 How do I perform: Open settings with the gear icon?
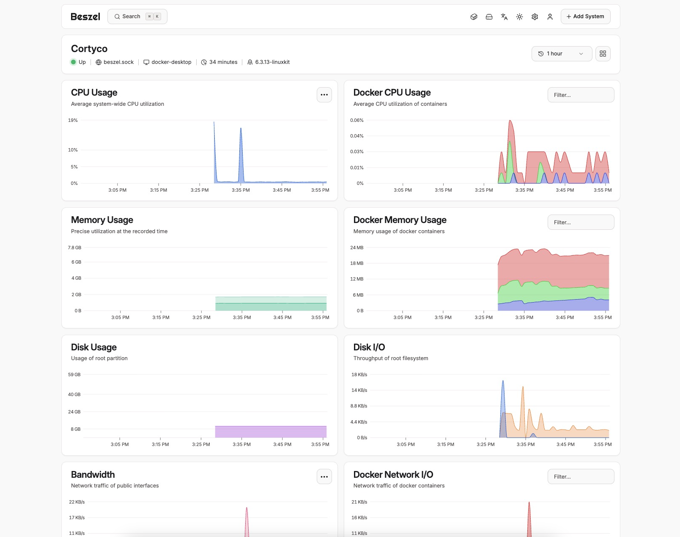[x=535, y=17]
